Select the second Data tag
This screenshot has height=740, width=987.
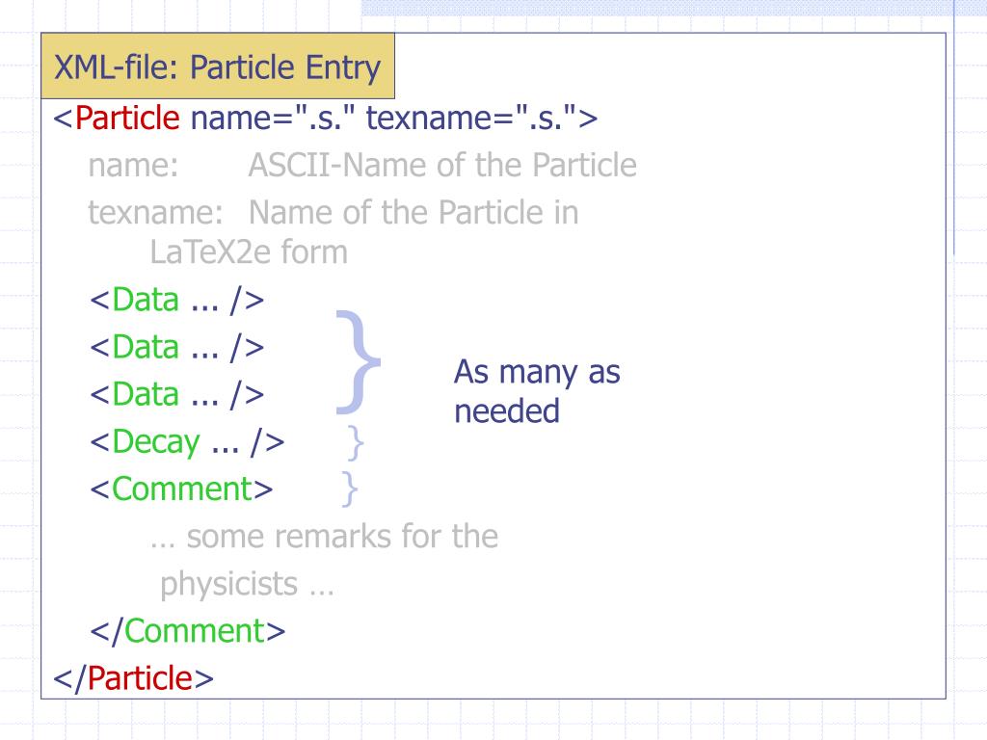[177, 347]
